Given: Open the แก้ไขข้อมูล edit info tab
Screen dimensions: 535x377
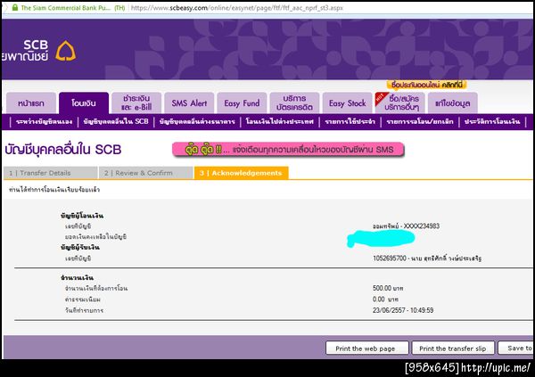Looking at the screenshot, I should 452,103.
